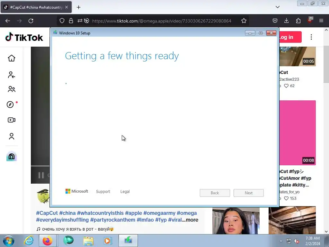Open the Following sidebar icon

[x=12, y=75]
